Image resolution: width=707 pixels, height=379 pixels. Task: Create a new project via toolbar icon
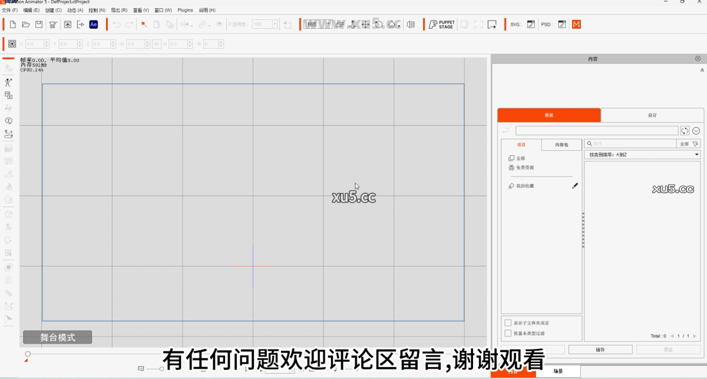click(x=12, y=24)
